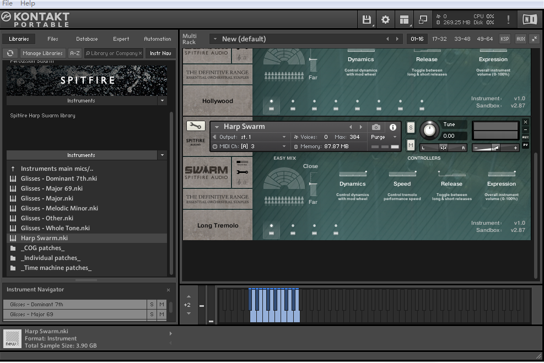Click the Instr Nav button
This screenshot has height=363, width=544.
tap(160, 53)
